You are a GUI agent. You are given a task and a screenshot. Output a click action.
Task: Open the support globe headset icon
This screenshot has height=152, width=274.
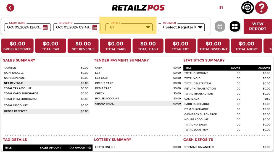click(x=247, y=8)
